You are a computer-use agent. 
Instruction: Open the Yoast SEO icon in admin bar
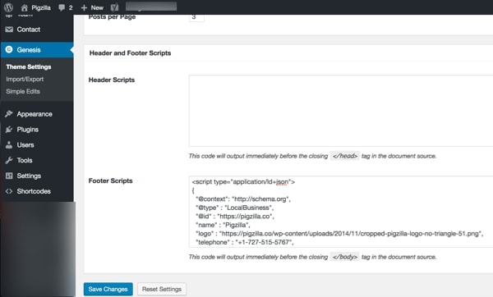pos(114,7)
